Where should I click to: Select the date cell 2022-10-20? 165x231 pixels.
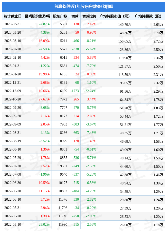tap(13, 99)
